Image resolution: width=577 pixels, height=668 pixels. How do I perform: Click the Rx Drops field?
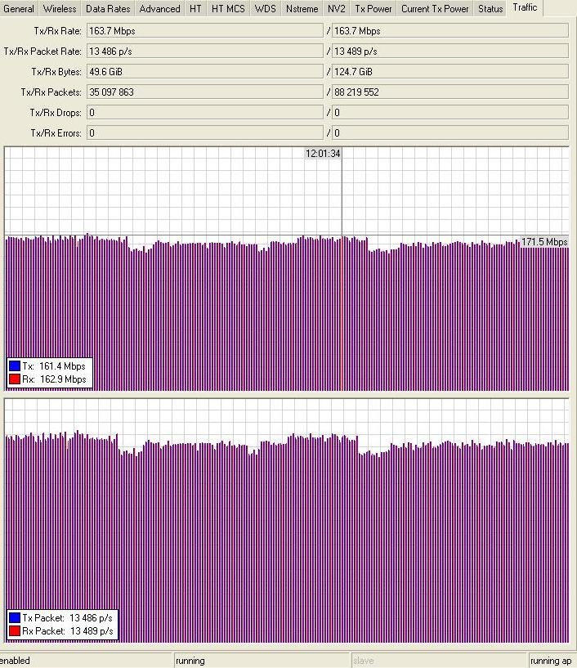(x=450, y=113)
